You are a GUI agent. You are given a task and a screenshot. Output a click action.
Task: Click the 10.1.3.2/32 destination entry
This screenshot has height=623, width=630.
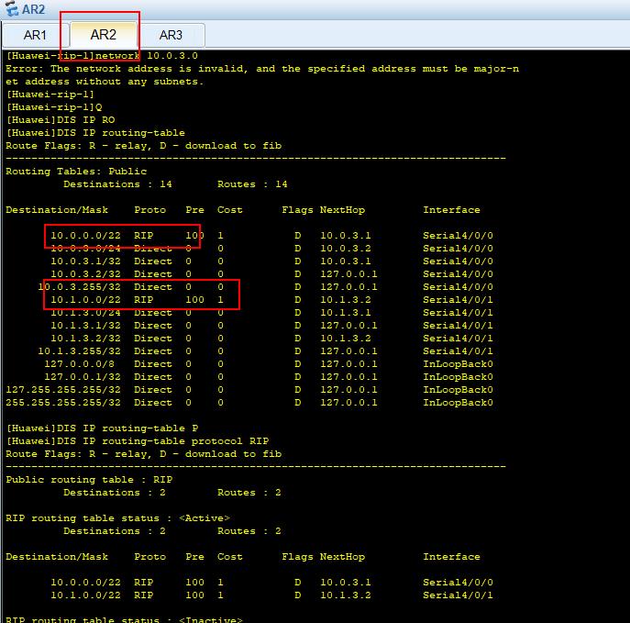tap(85, 339)
